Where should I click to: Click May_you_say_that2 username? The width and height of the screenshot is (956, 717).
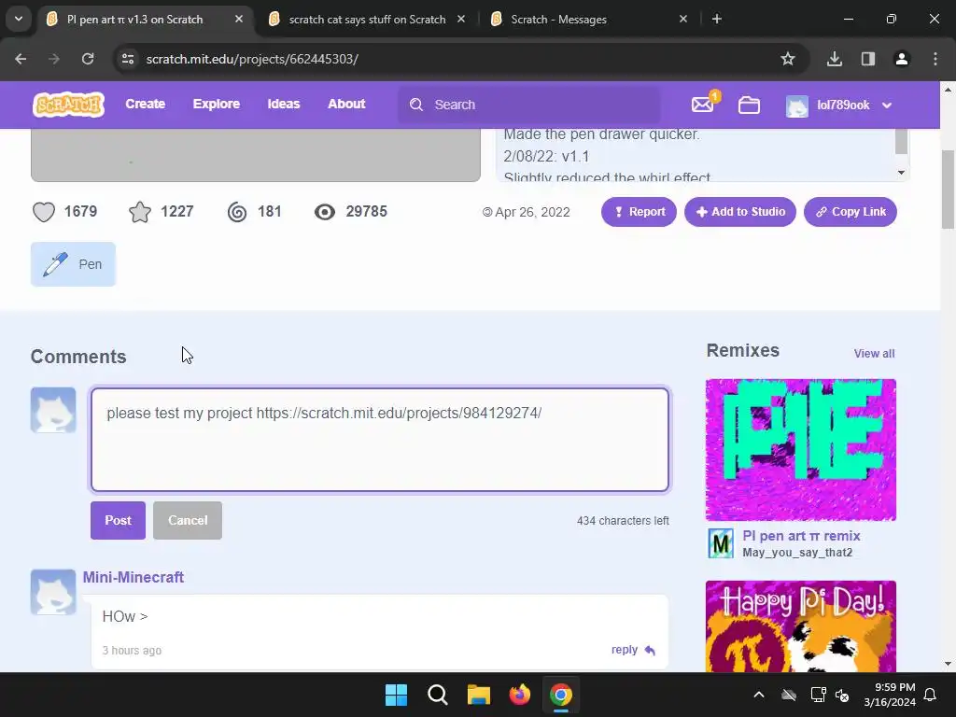coord(797,553)
